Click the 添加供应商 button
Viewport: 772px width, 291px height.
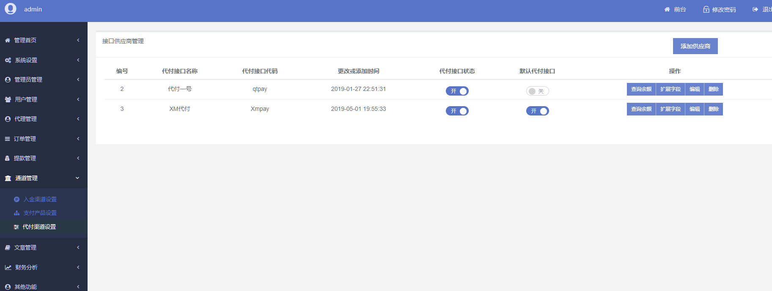tap(695, 46)
